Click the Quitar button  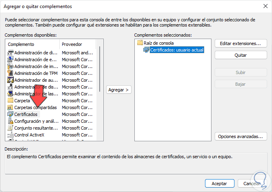241,55
